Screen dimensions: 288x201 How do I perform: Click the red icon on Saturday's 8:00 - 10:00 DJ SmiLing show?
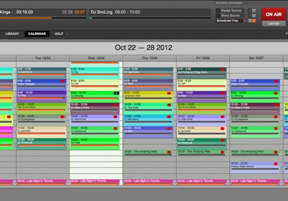coord(276,93)
